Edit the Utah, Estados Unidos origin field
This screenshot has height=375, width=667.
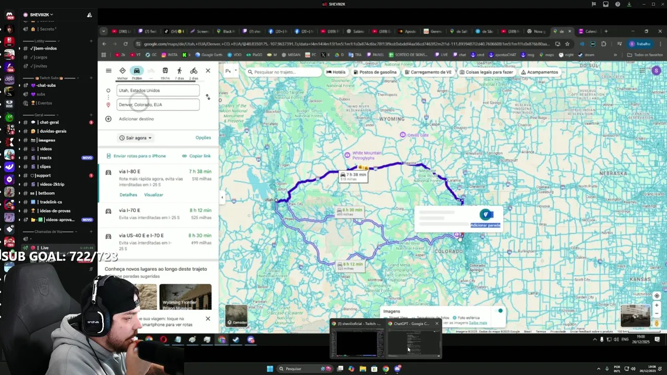pos(158,90)
